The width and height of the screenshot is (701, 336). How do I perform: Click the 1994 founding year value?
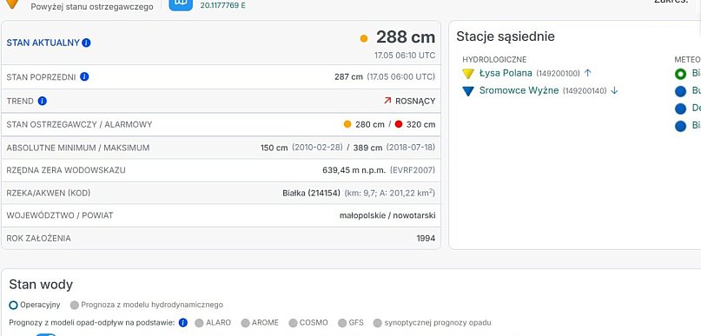pyautogui.click(x=426, y=239)
